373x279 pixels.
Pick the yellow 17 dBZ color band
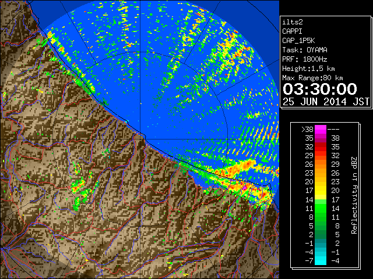(321, 191)
